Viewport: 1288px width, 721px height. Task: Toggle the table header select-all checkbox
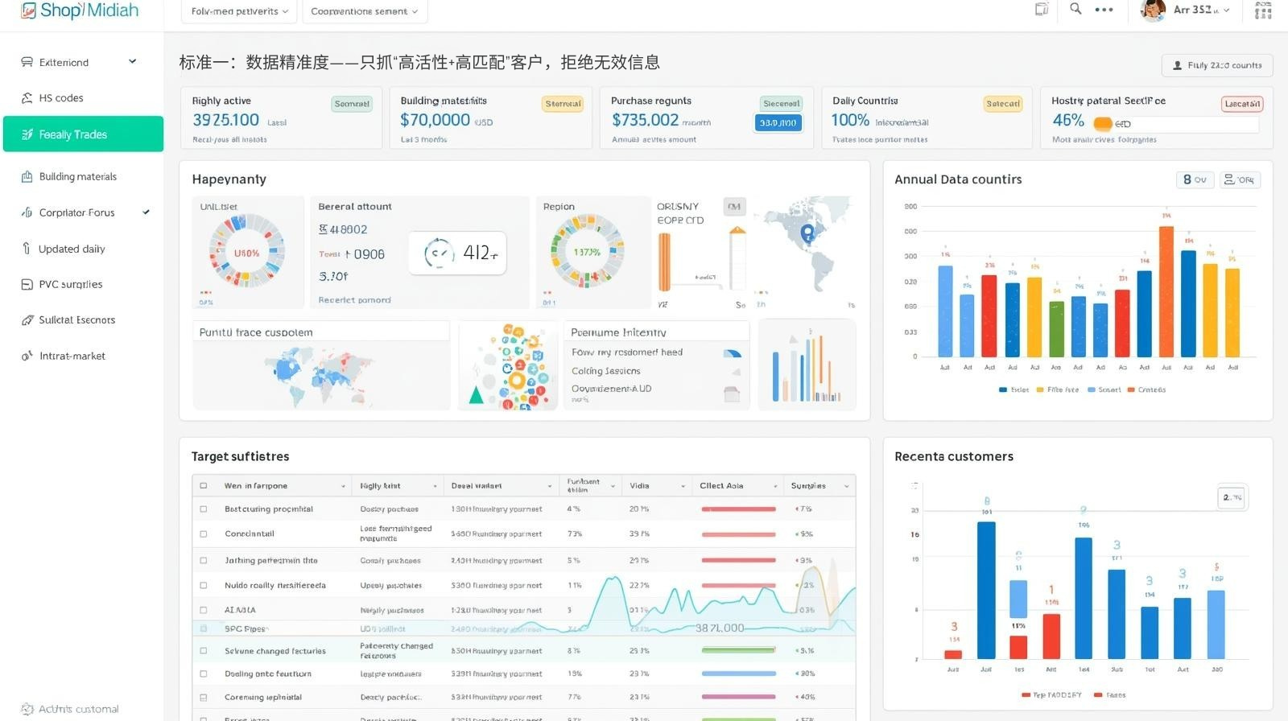(x=204, y=486)
